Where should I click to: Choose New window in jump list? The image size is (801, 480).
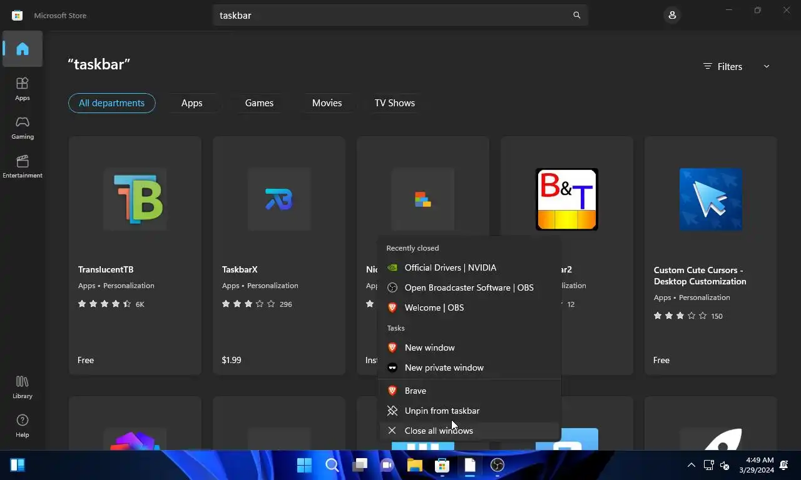[469, 347]
